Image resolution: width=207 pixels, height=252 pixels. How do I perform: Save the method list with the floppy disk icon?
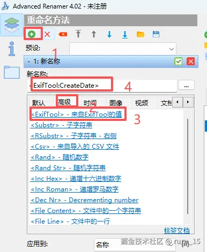click(x=156, y=34)
